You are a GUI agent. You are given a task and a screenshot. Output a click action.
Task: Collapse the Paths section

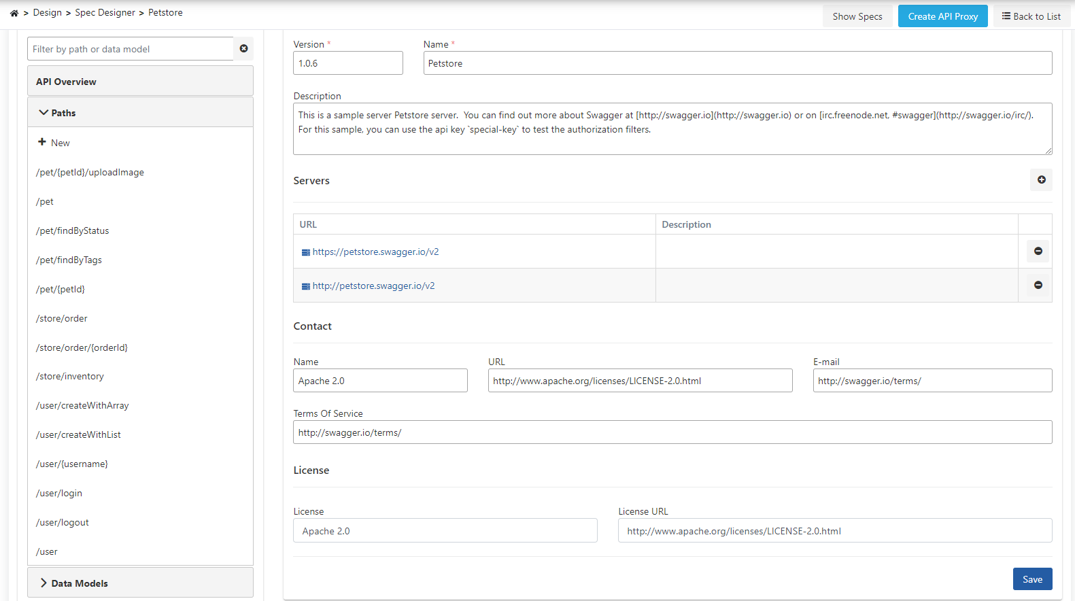[44, 113]
